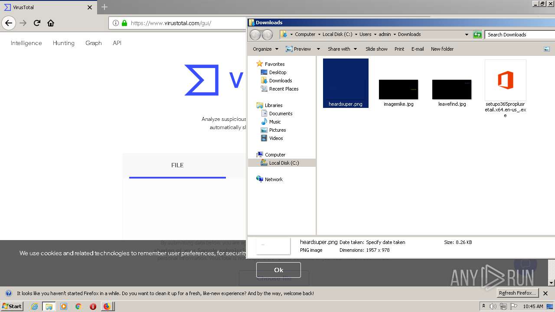This screenshot has width=555, height=312.
Task: Select Desktop in Favorites
Action: 277,72
